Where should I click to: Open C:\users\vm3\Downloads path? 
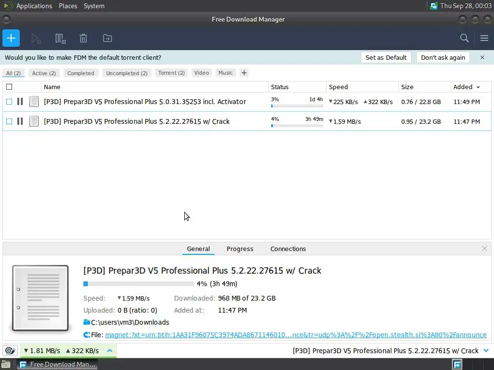(130, 322)
